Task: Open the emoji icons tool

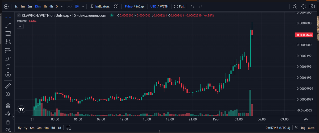Action: click(8, 75)
